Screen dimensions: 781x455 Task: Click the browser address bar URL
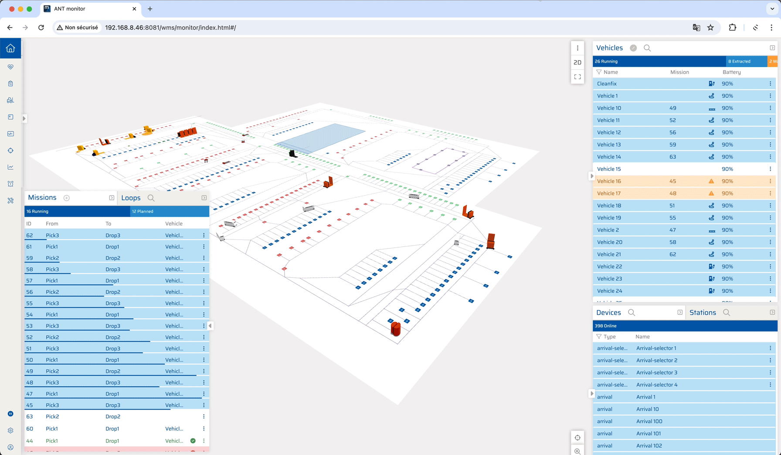tap(170, 27)
